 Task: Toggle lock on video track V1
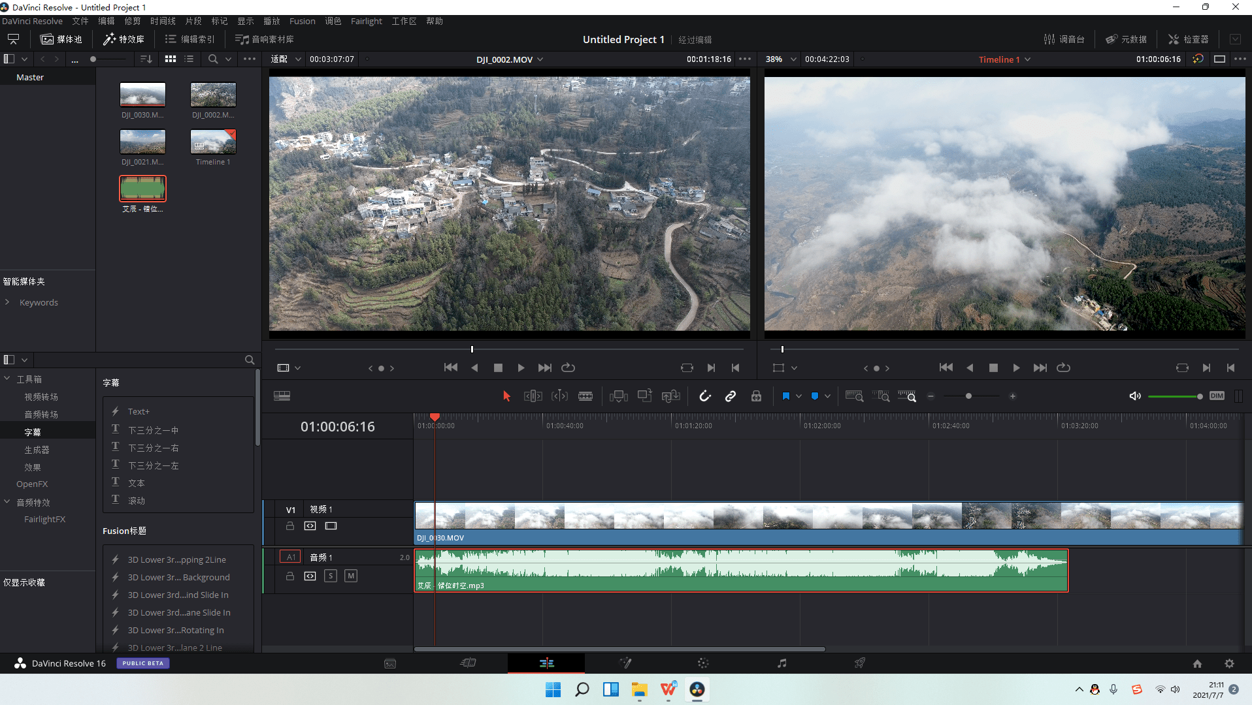pos(290,526)
